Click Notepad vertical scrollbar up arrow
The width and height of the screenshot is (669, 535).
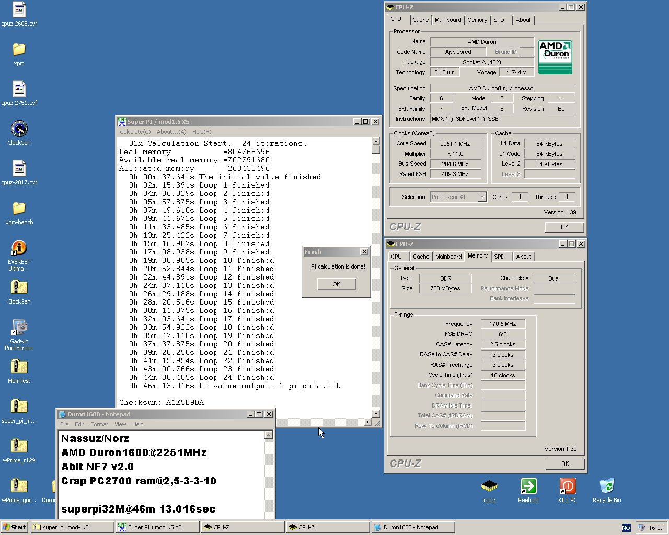pos(269,435)
